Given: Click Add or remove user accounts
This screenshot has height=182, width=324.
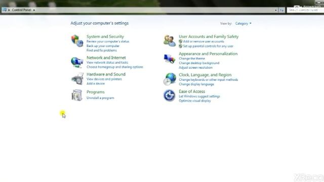Looking at the screenshot, I should point(204,41).
